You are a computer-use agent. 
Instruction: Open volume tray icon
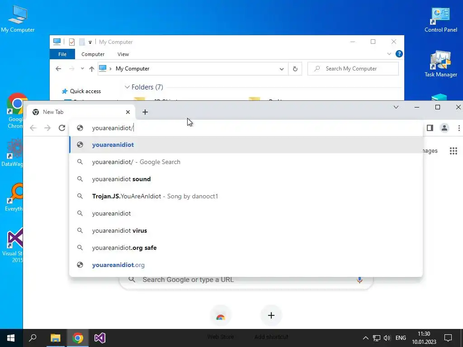pyautogui.click(x=387, y=338)
